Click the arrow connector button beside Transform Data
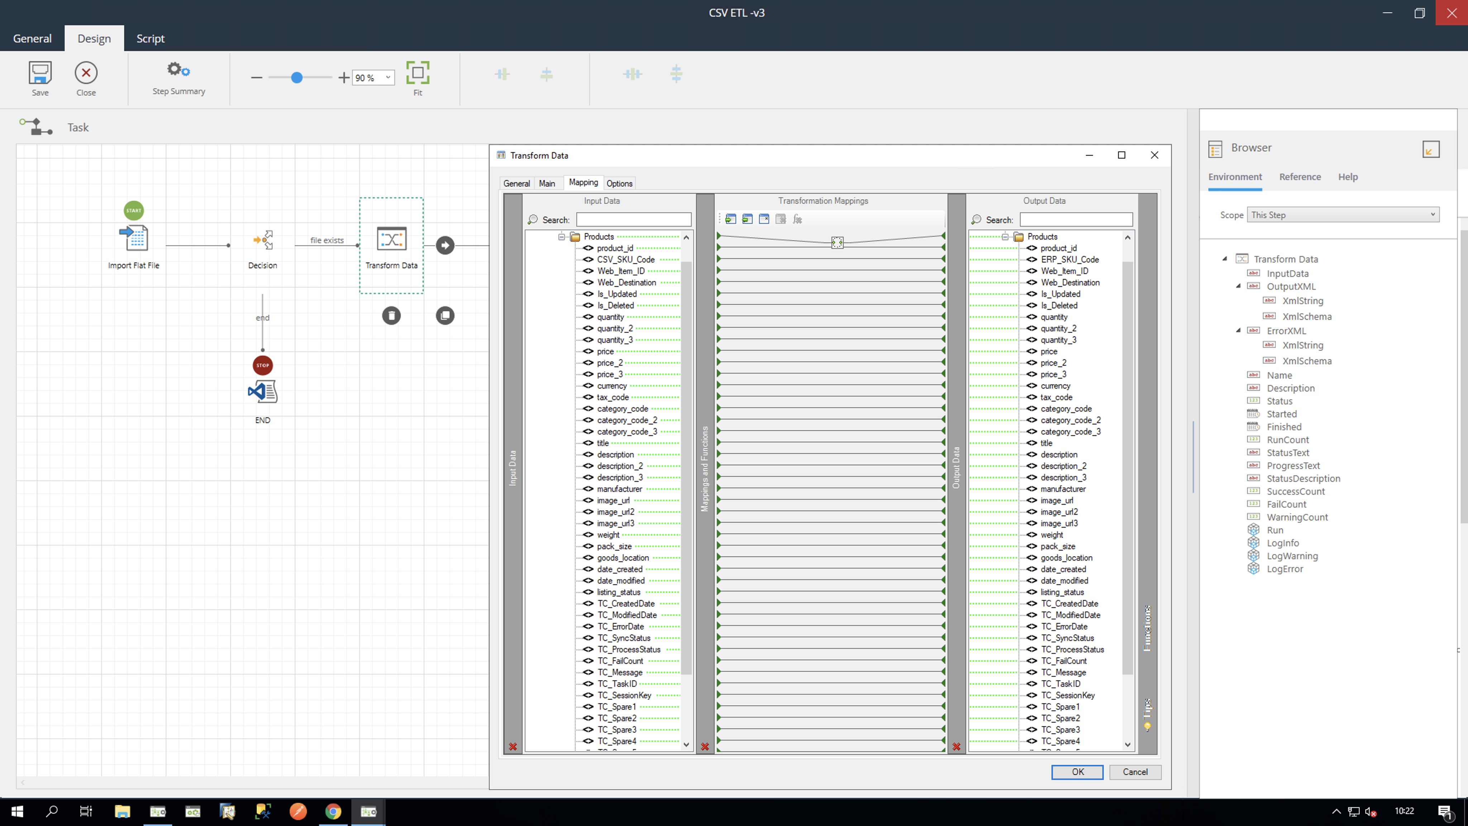This screenshot has height=826, width=1468. point(445,245)
